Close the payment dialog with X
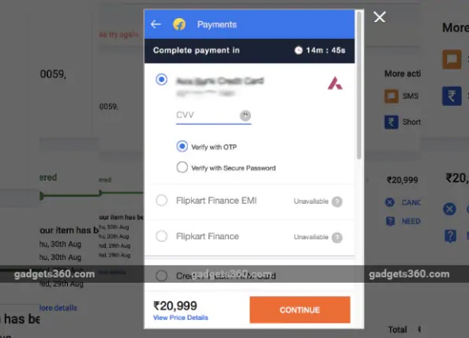This screenshot has height=338, width=469. pyautogui.click(x=380, y=17)
